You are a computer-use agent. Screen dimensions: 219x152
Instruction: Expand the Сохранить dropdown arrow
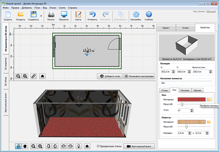pos(41,16)
